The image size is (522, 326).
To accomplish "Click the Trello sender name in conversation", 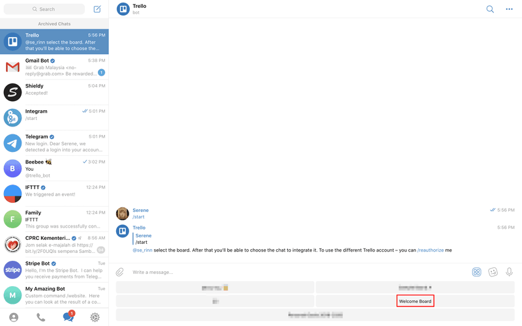I will [139, 228].
